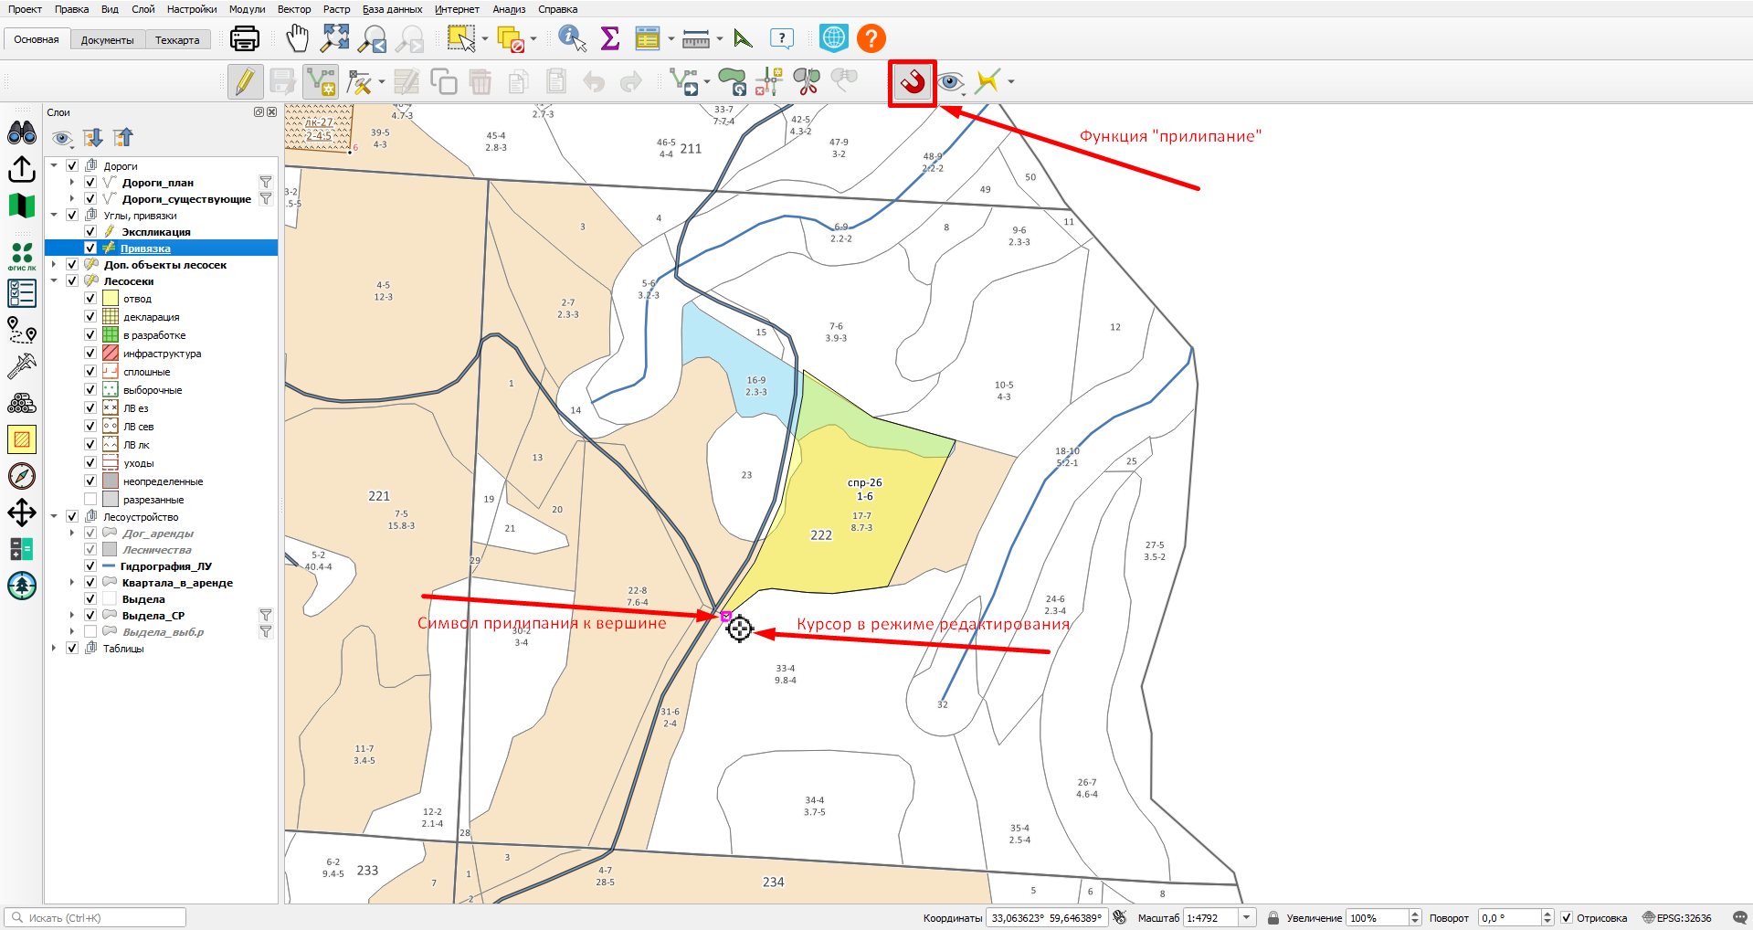Expand the Таблицы layer group
Viewport: 1753px width, 930px height.
(x=54, y=649)
